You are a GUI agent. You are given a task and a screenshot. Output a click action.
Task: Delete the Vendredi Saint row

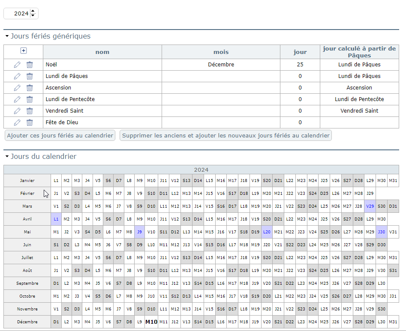coord(30,111)
